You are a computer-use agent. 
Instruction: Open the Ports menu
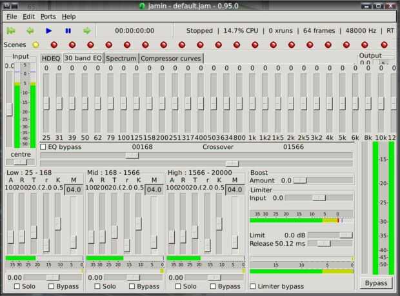tap(48, 16)
